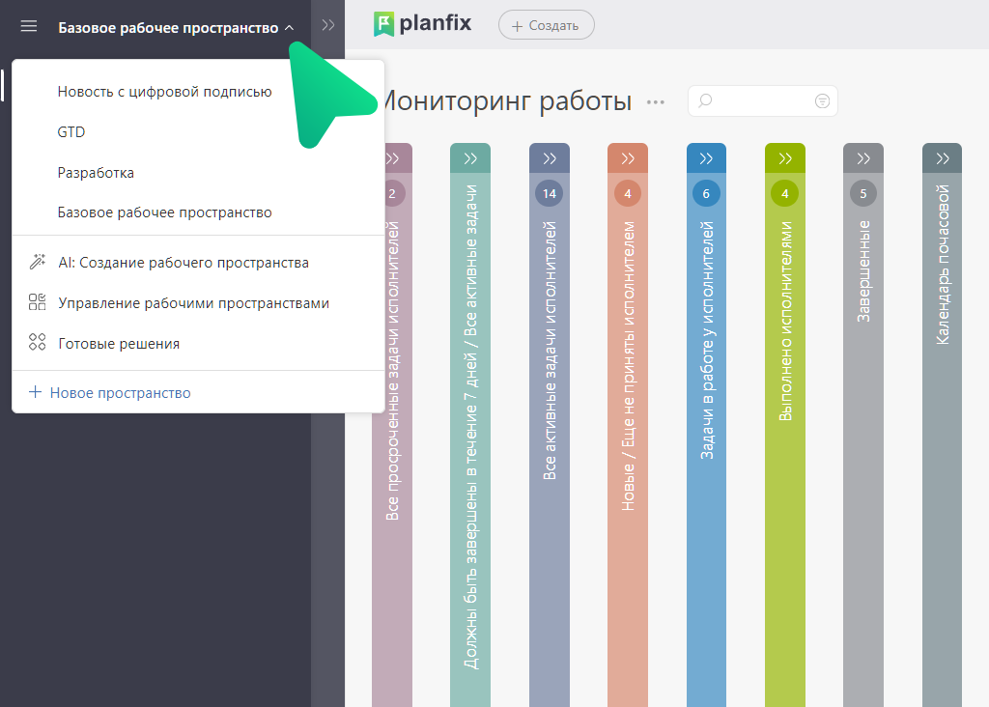989x707 pixels.
Task: Click vertical text Задачи в работе у исполнителей
Action: coord(706,340)
